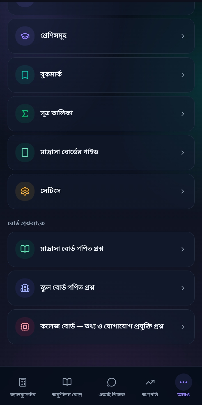Tap the school building icon for স্কুল বোর্ড গণিত প্রশ্ন
Viewport: 202px width, 405px height.
[25, 288]
